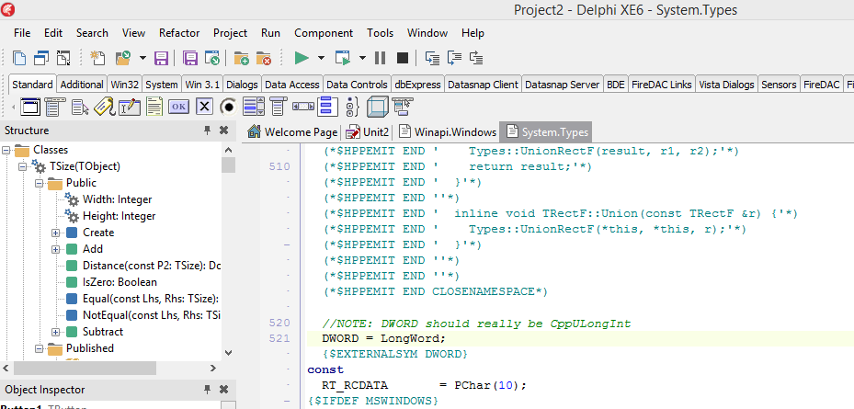The width and height of the screenshot is (854, 409).
Task: Click the View Unit toolbar icon
Action: 19,58
